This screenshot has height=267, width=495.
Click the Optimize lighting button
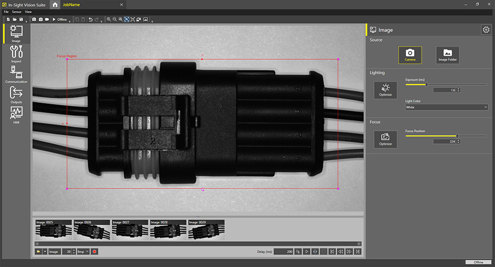tap(386, 90)
